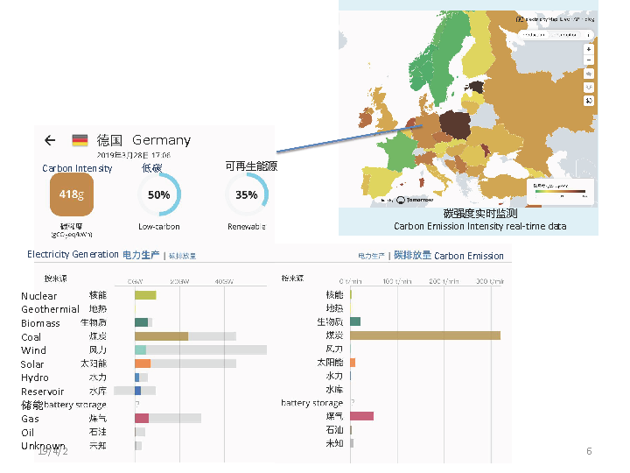The image size is (630, 473).
Task: Click the German flag icon
Action: [x=80, y=140]
